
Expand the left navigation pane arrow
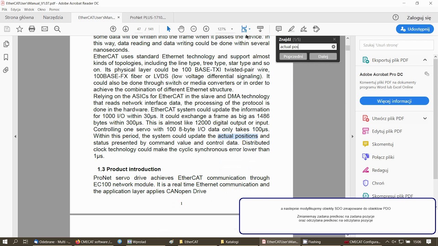click(x=15, y=136)
